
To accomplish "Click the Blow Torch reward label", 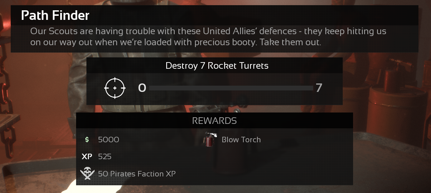I will click(x=241, y=140).
